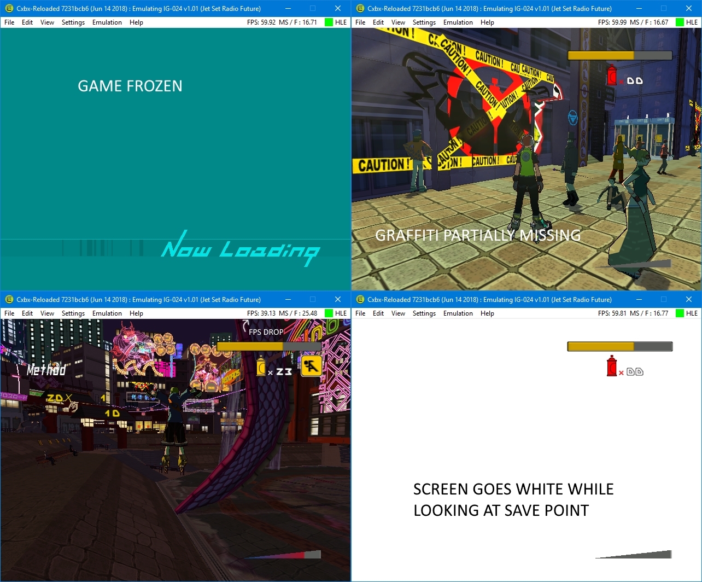Open Help menu in the caution-tape graffiti window
Viewport: 702px width, 582px height.
488,22
